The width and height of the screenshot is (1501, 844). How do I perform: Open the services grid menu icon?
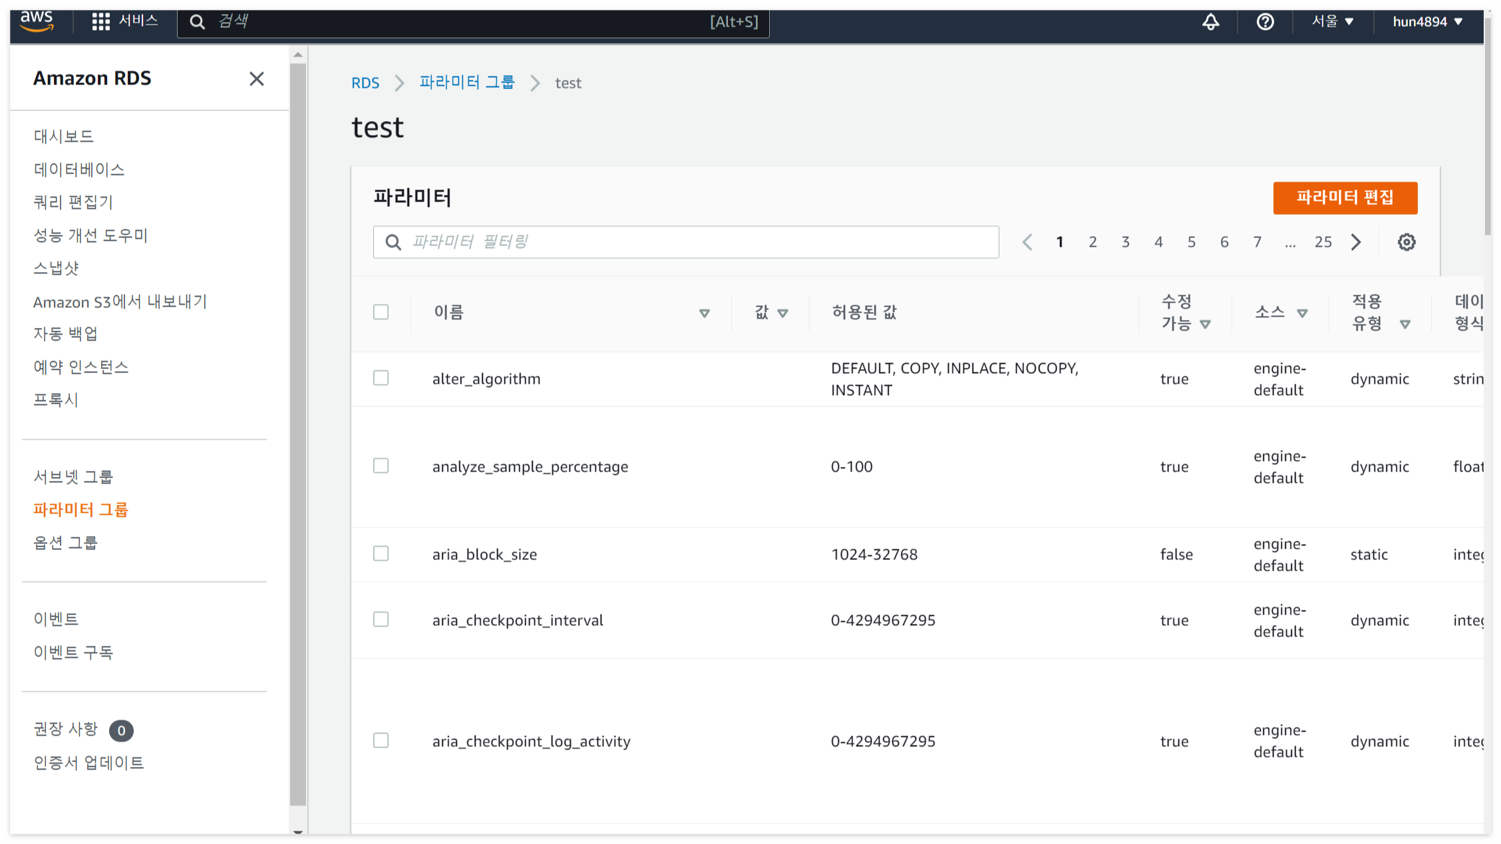coord(100,21)
